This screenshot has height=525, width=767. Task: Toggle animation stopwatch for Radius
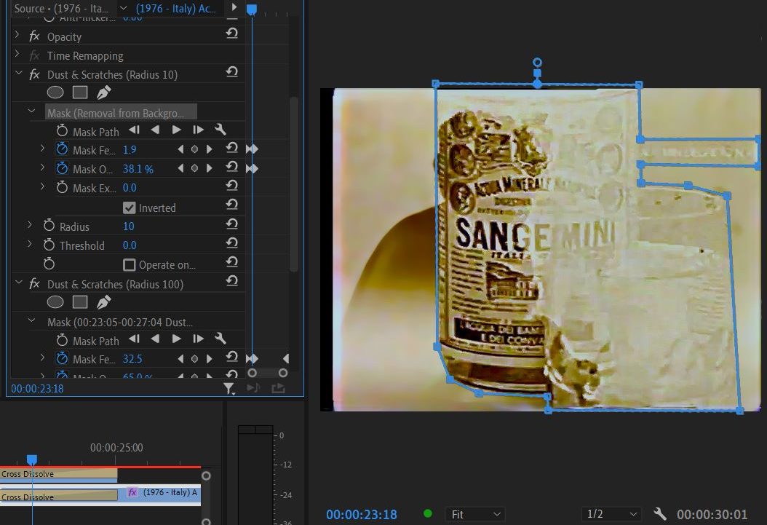coord(49,225)
